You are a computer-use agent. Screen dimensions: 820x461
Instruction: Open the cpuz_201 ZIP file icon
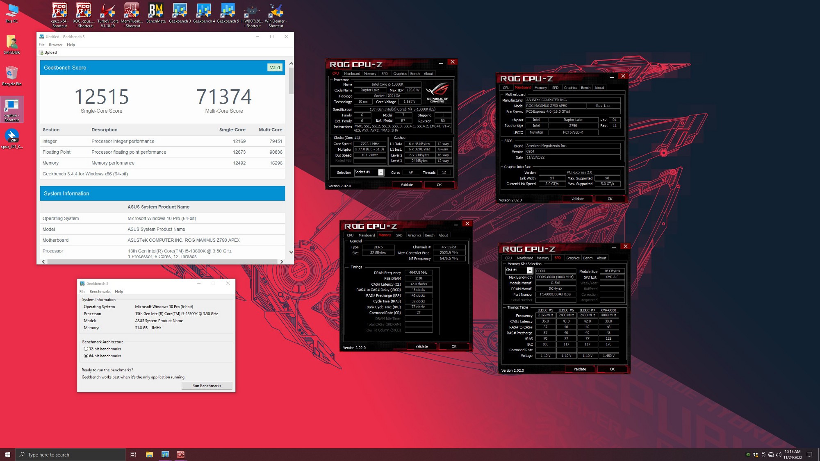pos(12,139)
